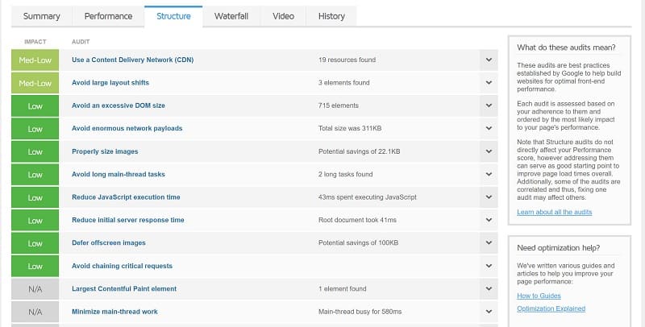Viewport: 645px width, 327px height.
Task: Click Reduce initial server response time audit title
Action: (128, 220)
